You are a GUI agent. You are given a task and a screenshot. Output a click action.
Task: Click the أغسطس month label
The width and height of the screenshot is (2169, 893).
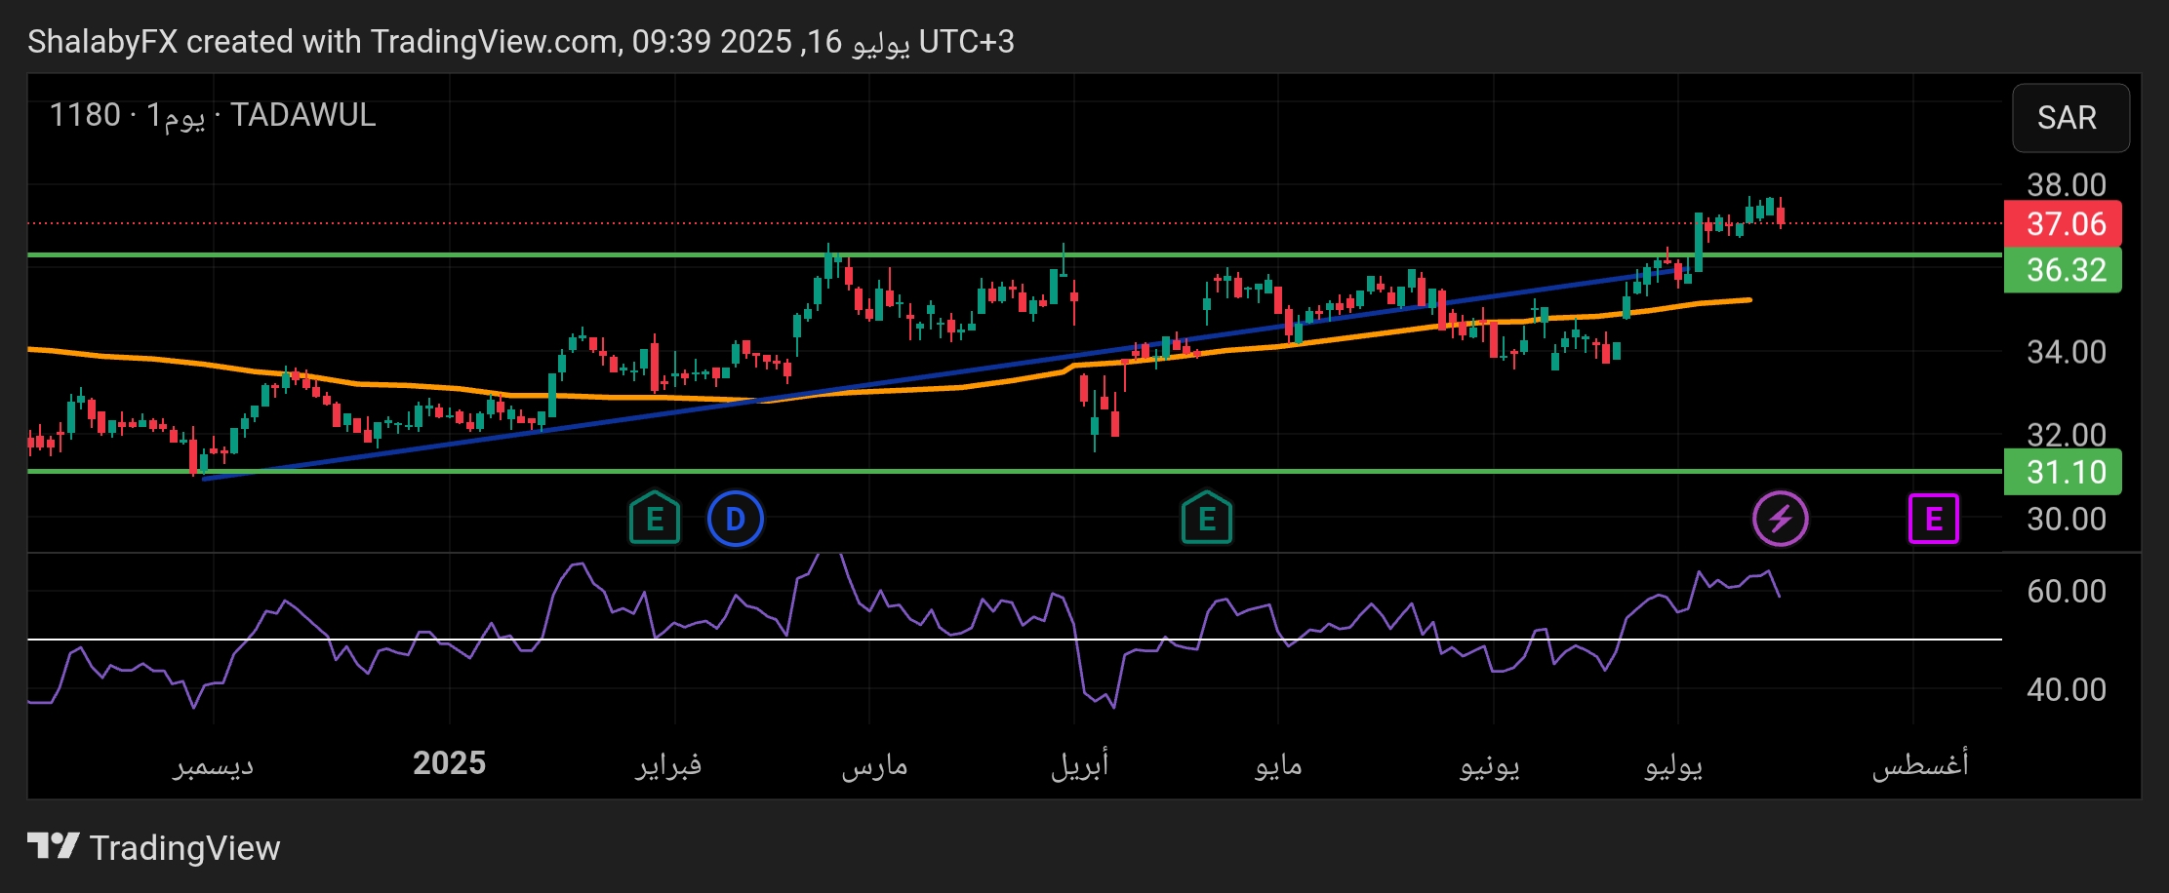tap(1920, 765)
